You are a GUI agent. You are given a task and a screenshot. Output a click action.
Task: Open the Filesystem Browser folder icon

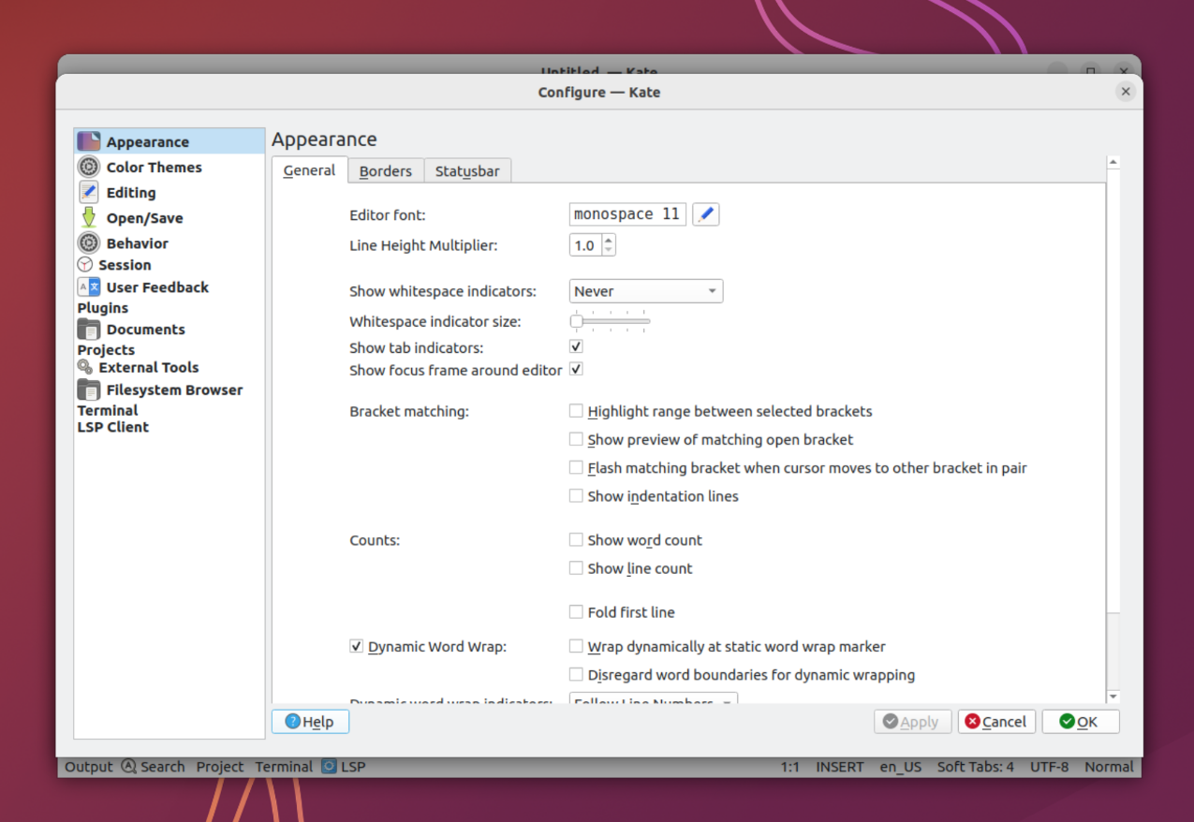tap(89, 389)
